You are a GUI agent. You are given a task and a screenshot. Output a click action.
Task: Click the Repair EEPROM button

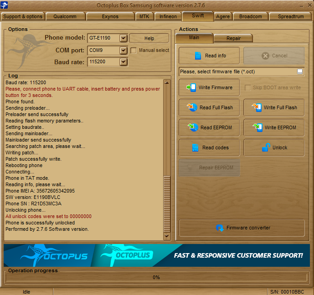[209, 168]
